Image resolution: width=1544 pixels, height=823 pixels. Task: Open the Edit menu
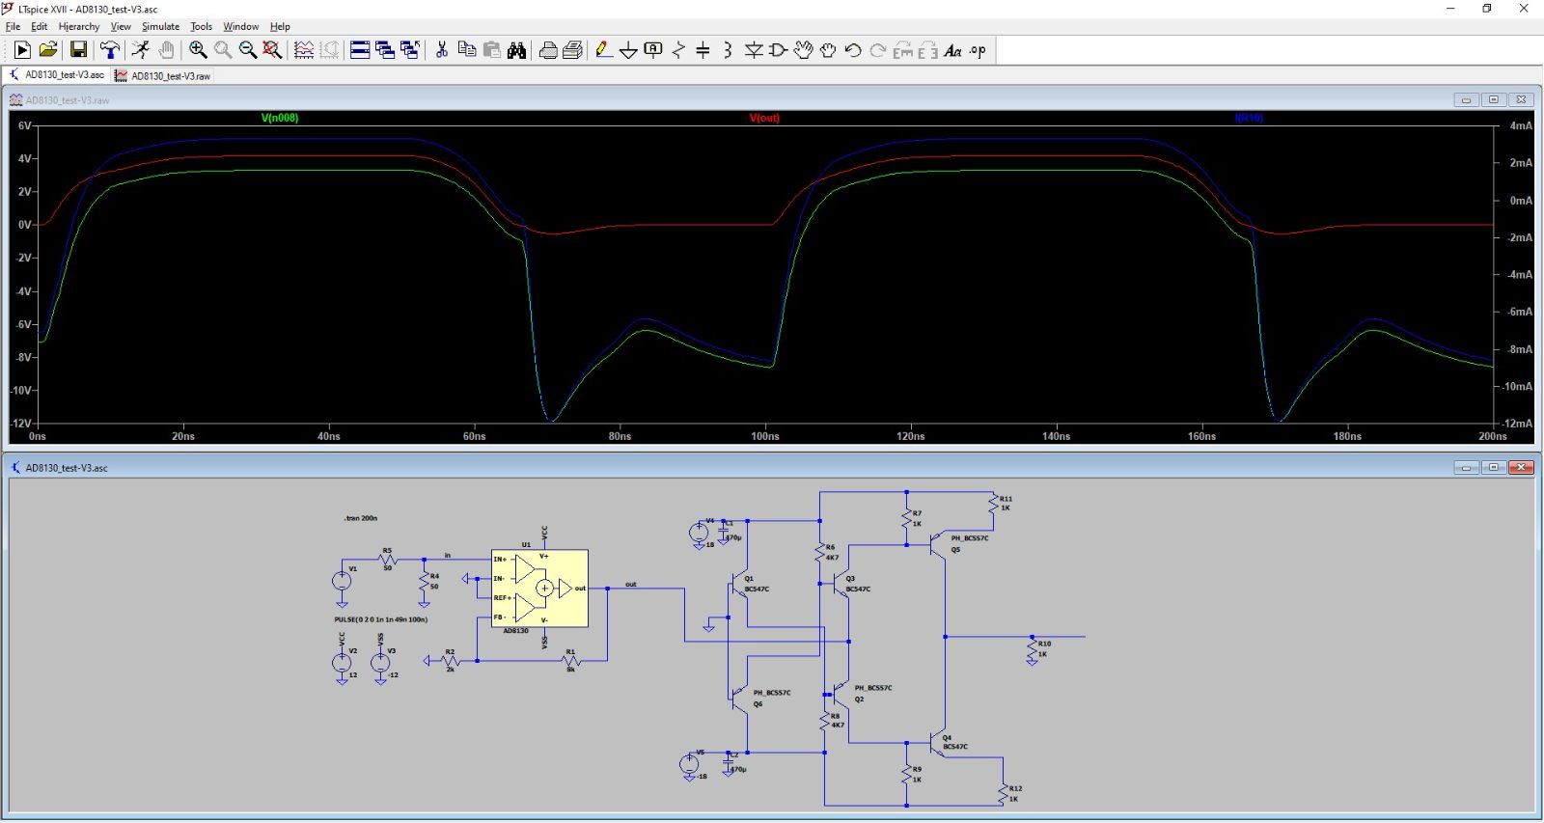39,26
